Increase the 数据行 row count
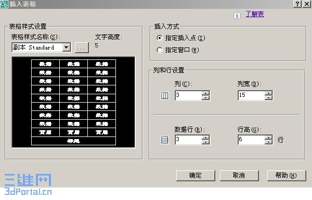 point(205,137)
